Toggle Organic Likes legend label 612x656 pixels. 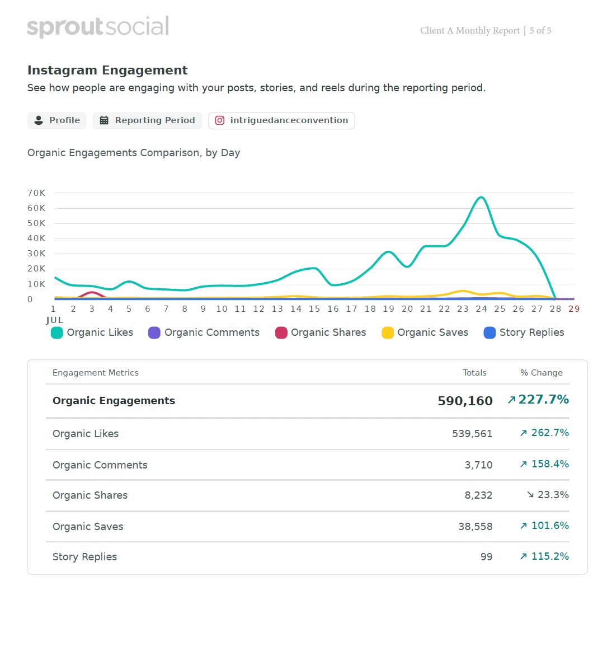(x=100, y=332)
